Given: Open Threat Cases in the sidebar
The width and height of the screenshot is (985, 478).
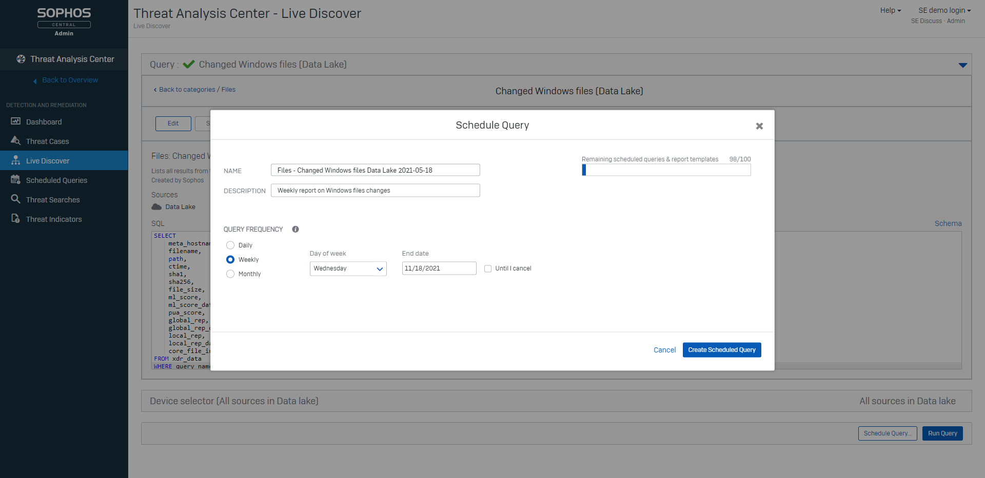Looking at the screenshot, I should pos(64,141).
